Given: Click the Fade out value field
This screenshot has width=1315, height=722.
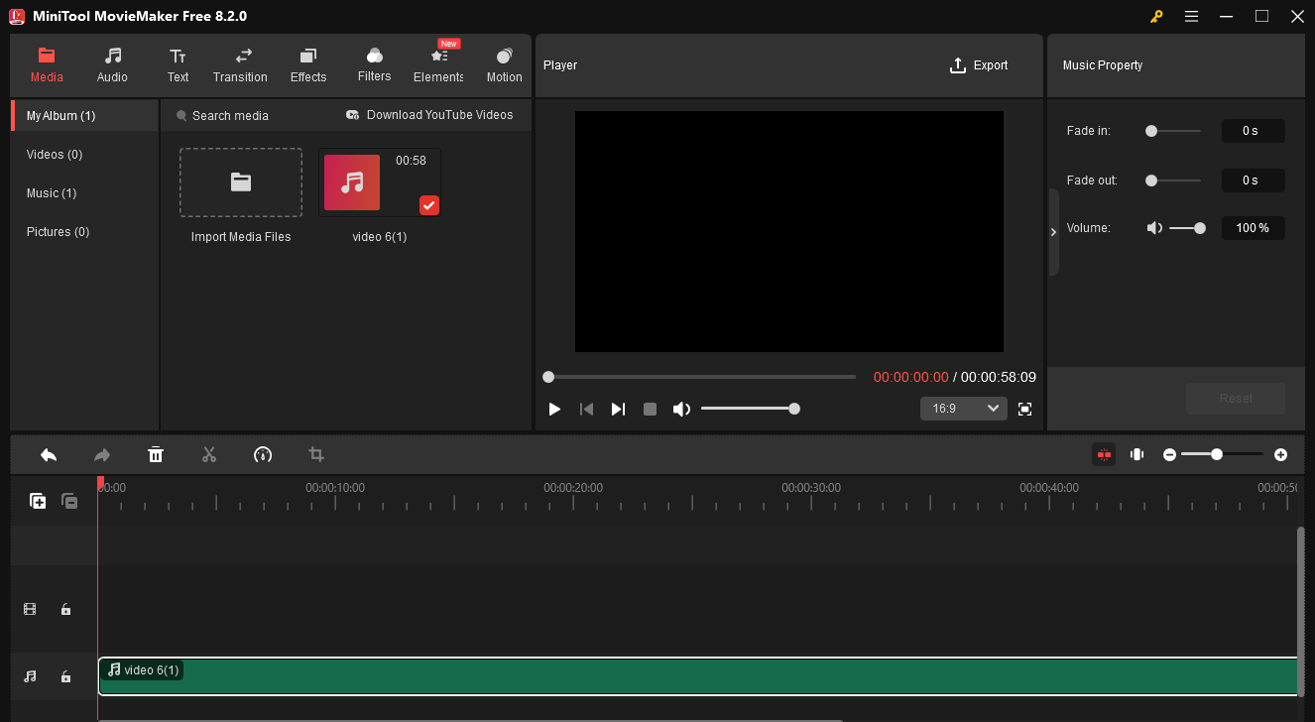Looking at the screenshot, I should click(1253, 180).
